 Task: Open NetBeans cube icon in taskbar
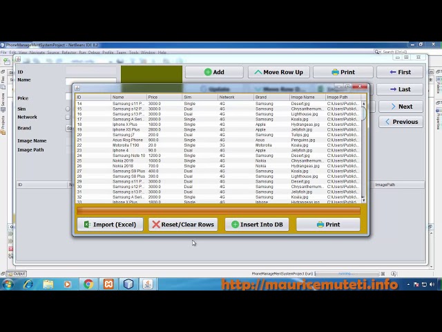128,284
